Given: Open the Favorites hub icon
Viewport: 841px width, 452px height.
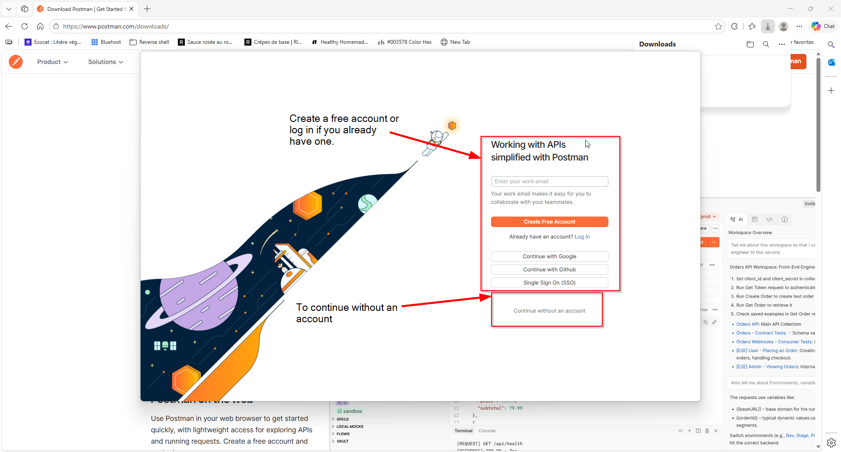Looking at the screenshot, I should [x=752, y=26].
